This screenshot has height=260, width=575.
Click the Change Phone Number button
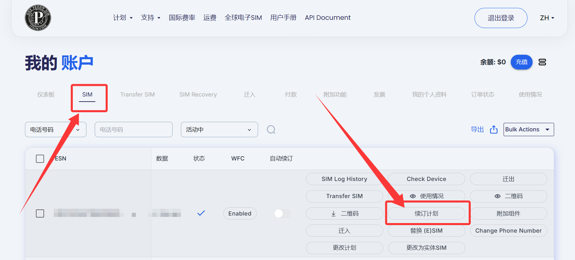(x=508, y=231)
